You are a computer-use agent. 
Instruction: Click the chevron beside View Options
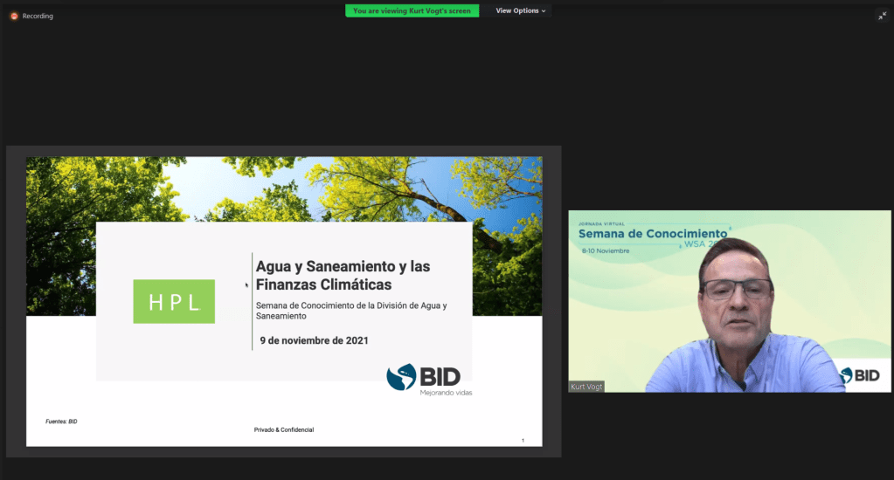(x=544, y=11)
